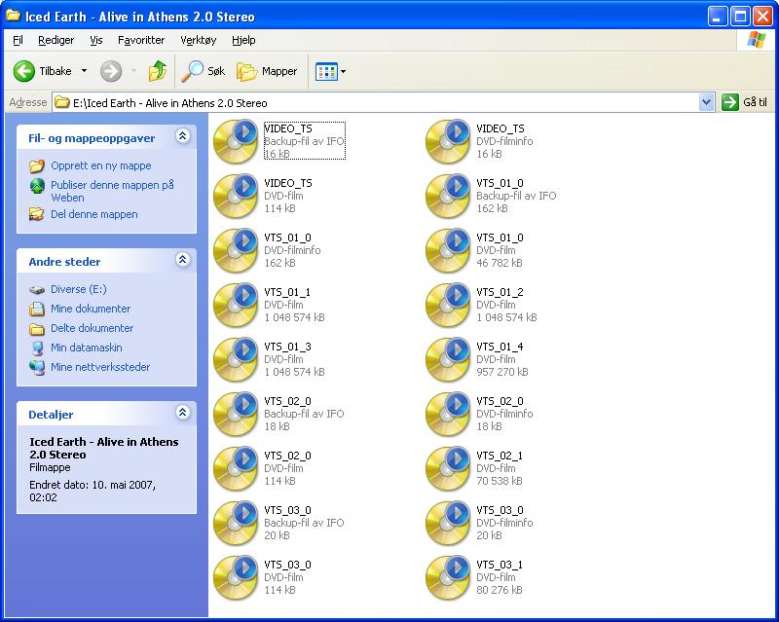Select VTS_03_0 DVD-filminfo 20 kB icon
Screen dimensions: 779x622
(448, 523)
